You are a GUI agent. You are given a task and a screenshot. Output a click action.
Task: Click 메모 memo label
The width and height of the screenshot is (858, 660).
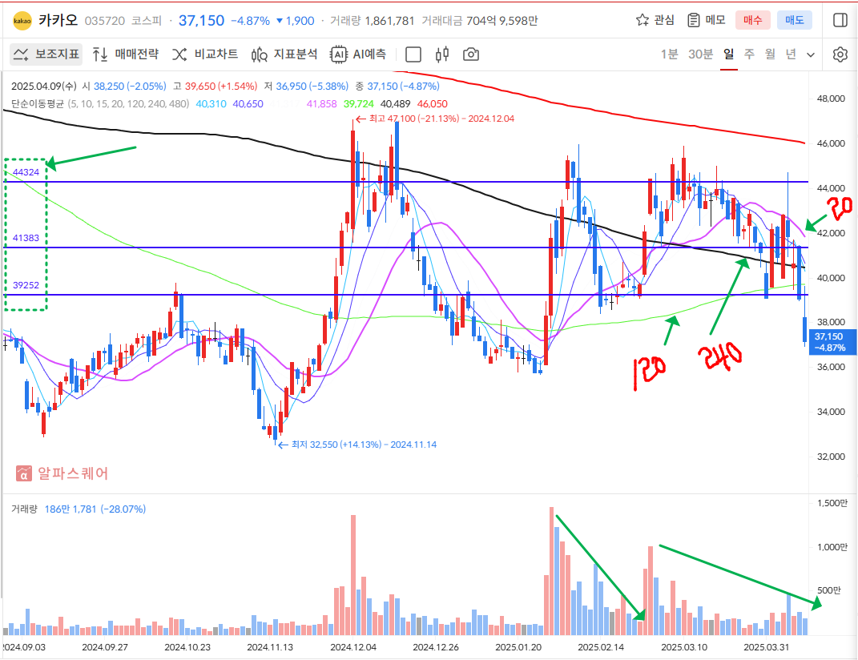[715, 20]
